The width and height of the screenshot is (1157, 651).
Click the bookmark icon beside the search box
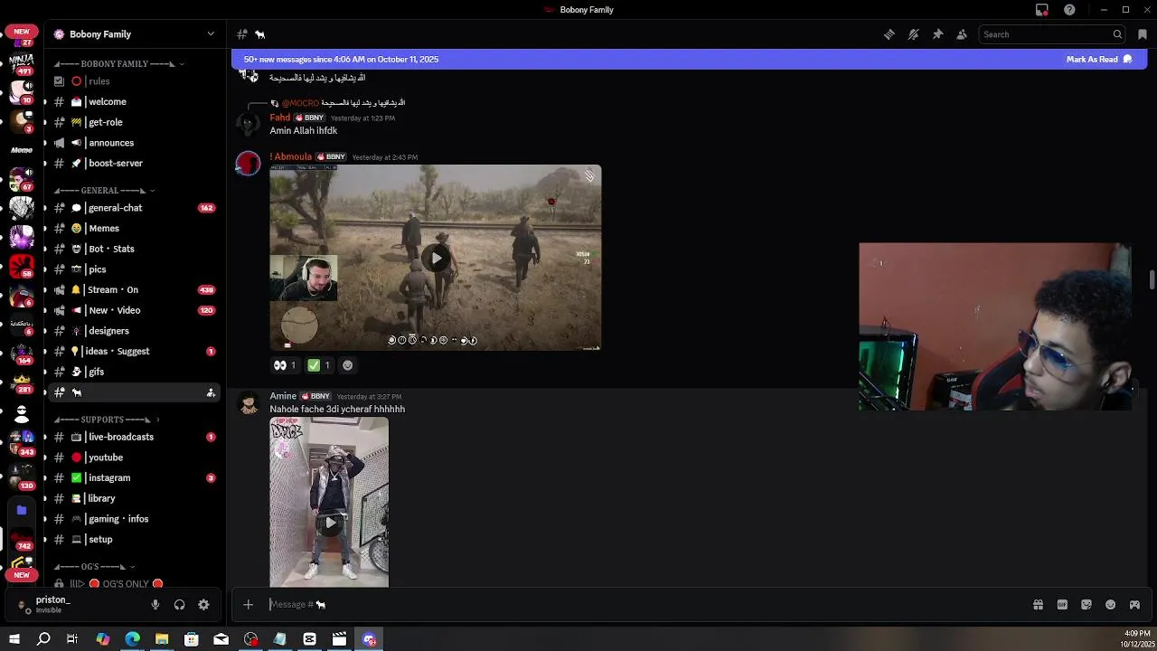(1143, 34)
